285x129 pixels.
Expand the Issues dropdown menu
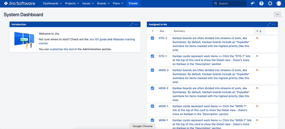pos(88,4)
